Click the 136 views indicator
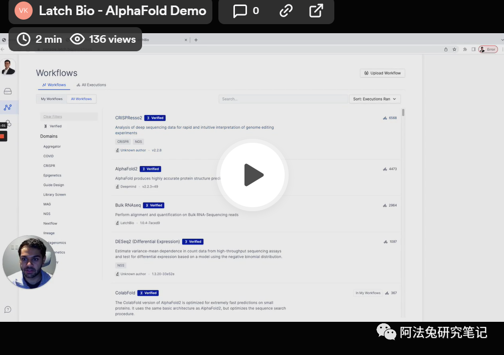Screen dimensions: 504x355 pos(103,39)
